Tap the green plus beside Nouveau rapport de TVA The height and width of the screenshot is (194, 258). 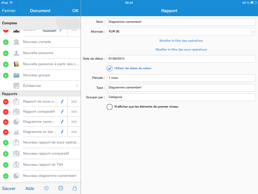(x=6, y=165)
